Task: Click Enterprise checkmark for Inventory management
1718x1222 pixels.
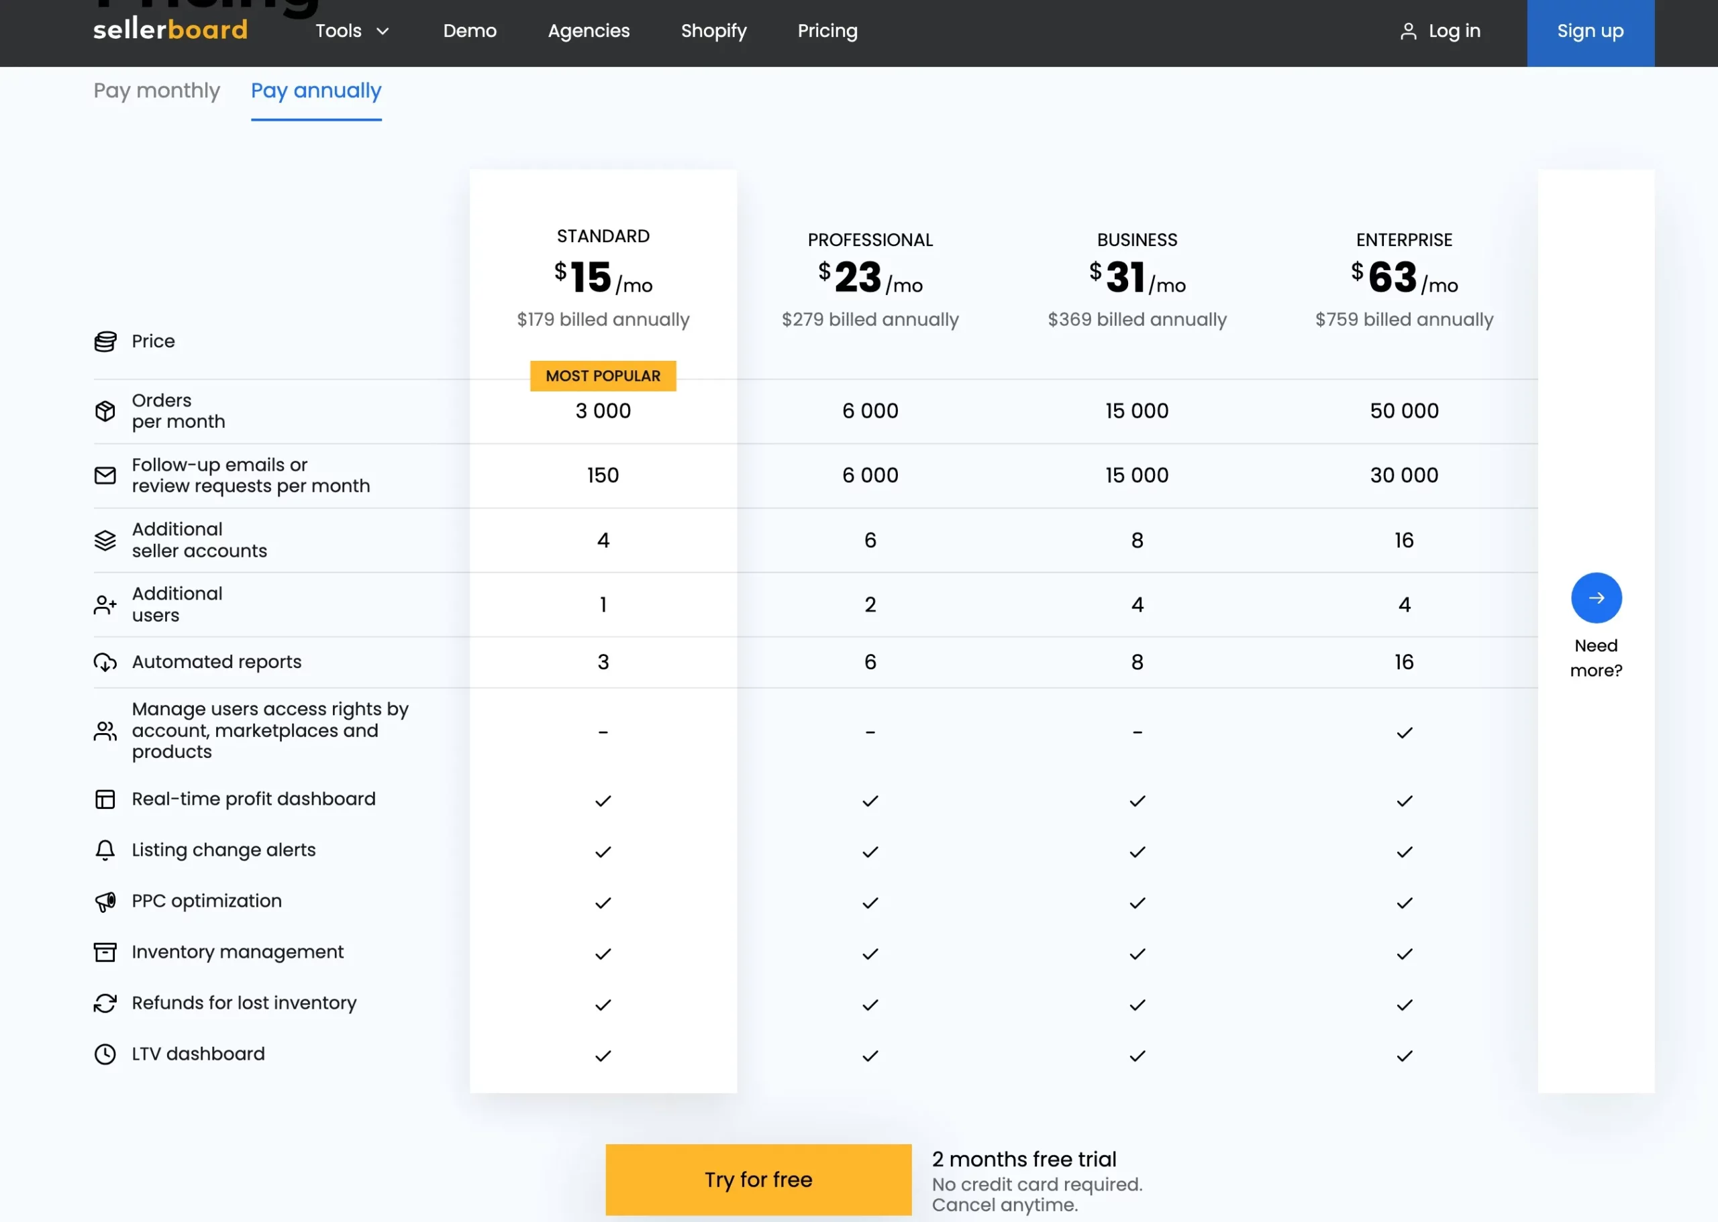Action: pyautogui.click(x=1404, y=954)
